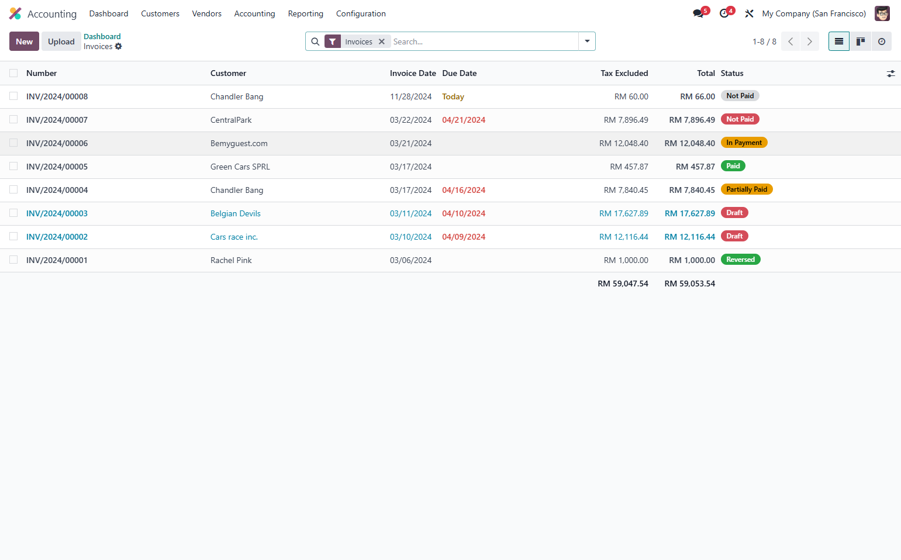Click into the Search input field
The width and height of the screenshot is (901, 560).
[x=484, y=42]
